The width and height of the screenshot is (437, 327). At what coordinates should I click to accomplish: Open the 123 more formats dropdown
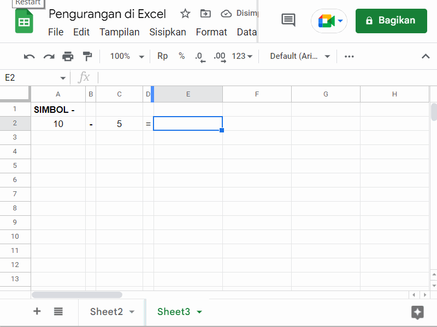click(x=242, y=57)
